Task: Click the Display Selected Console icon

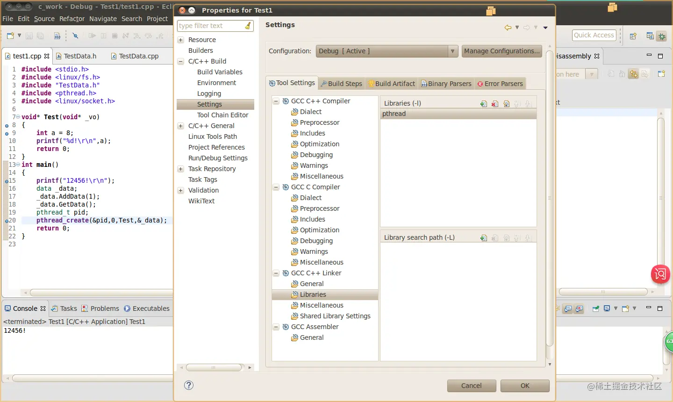Action: (607, 309)
